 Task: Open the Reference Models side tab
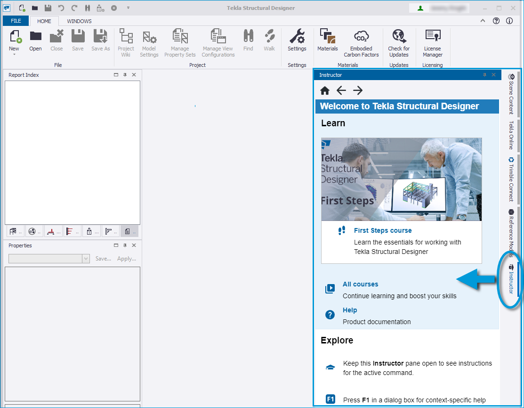(511, 233)
